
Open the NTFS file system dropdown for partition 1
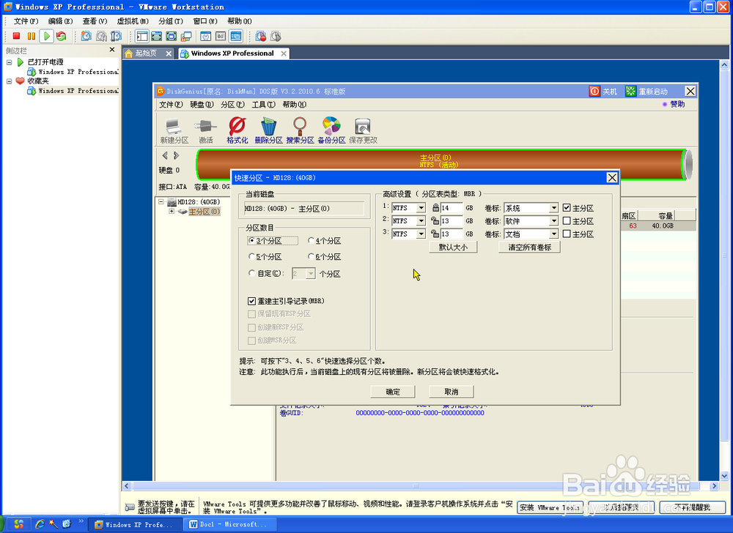[x=421, y=208]
